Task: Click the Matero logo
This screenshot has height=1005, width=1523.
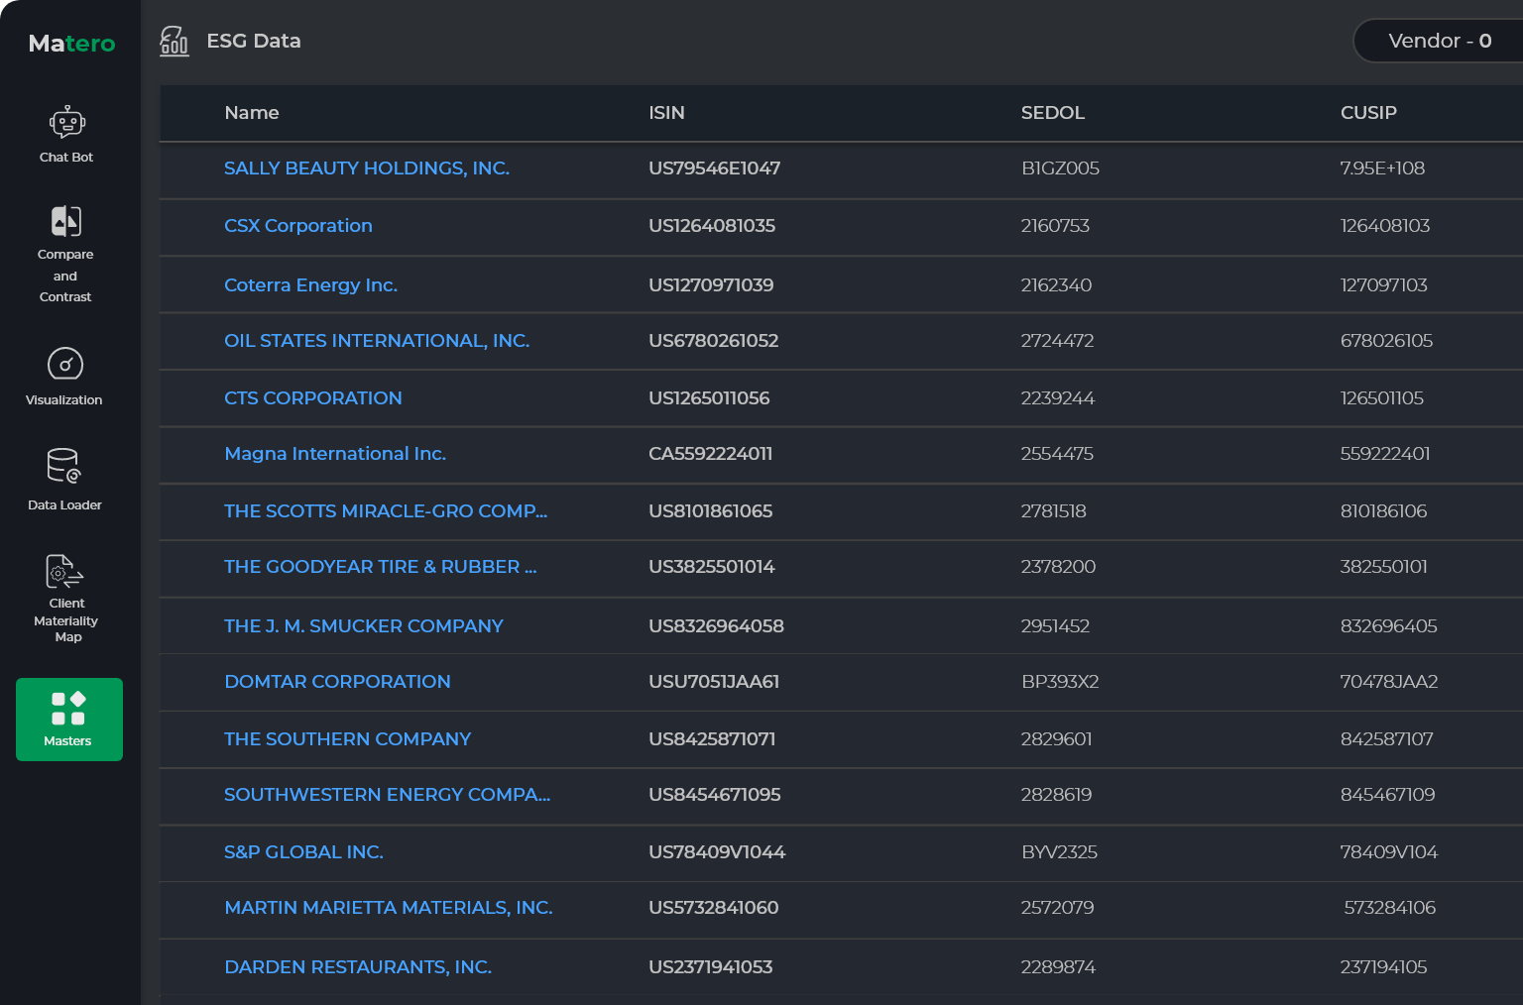Action: click(71, 44)
